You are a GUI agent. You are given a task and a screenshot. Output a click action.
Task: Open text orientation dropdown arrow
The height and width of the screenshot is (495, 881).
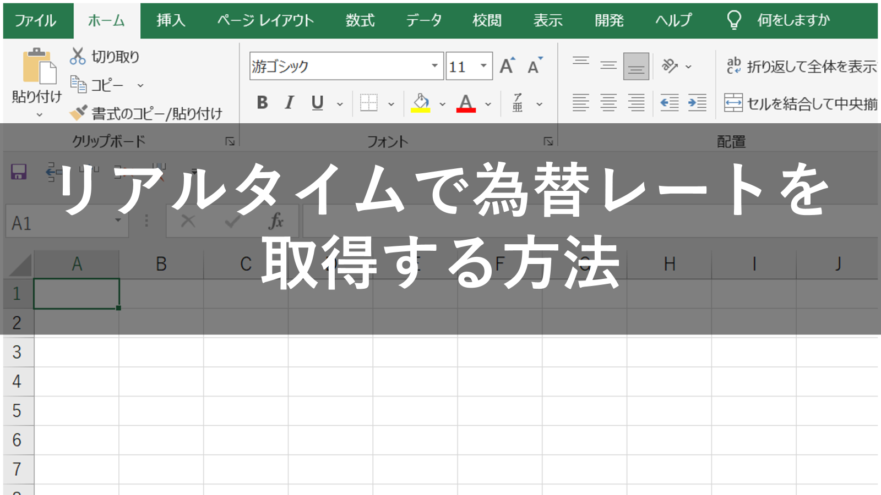coord(688,67)
